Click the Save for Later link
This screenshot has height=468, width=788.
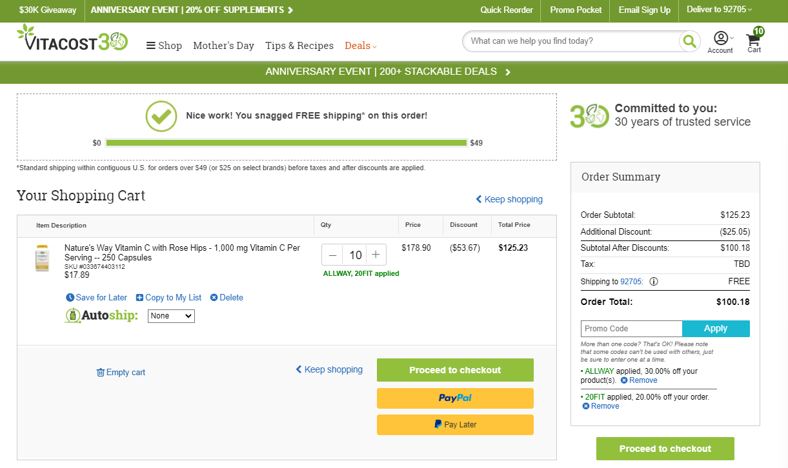point(97,298)
